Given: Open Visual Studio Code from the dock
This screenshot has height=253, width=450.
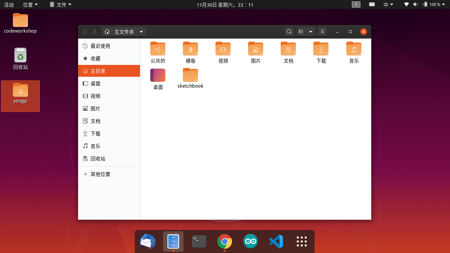Looking at the screenshot, I should [x=276, y=241].
